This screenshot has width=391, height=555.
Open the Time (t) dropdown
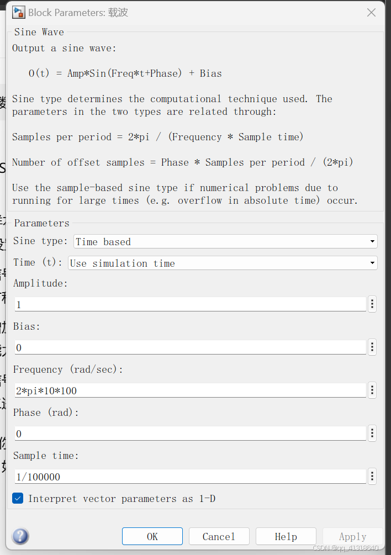(221, 262)
